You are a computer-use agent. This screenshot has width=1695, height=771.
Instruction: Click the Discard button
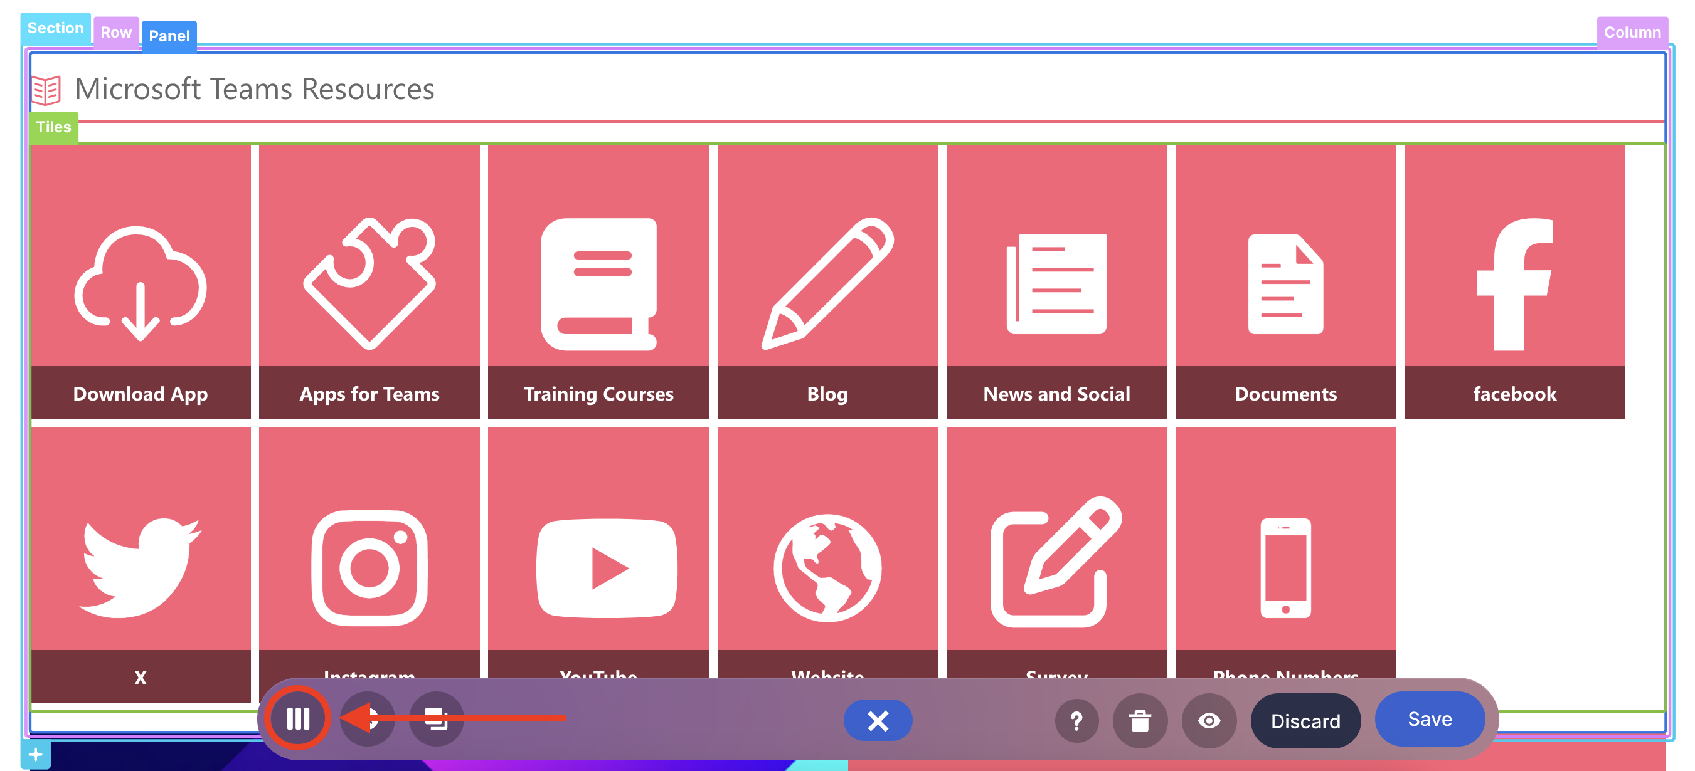(x=1305, y=721)
